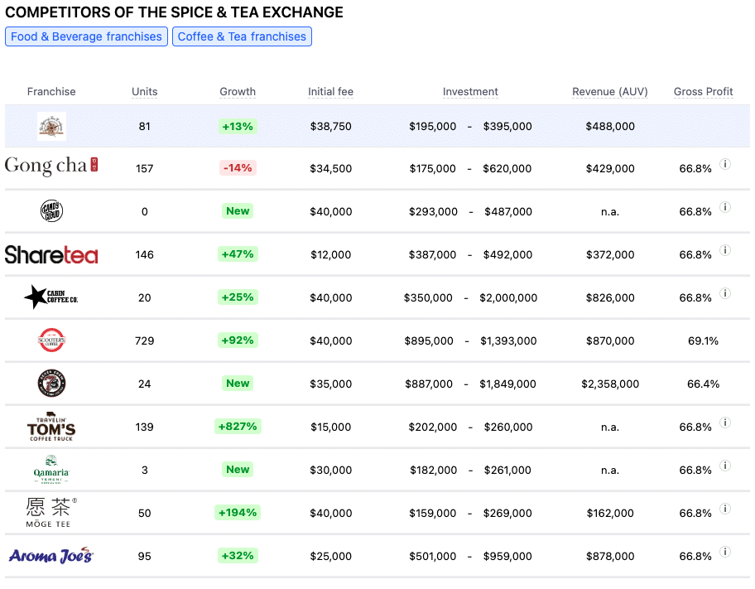Image resolution: width=755 pixels, height=589 pixels.
Task: Click the +827% growth badge
Action: [238, 427]
